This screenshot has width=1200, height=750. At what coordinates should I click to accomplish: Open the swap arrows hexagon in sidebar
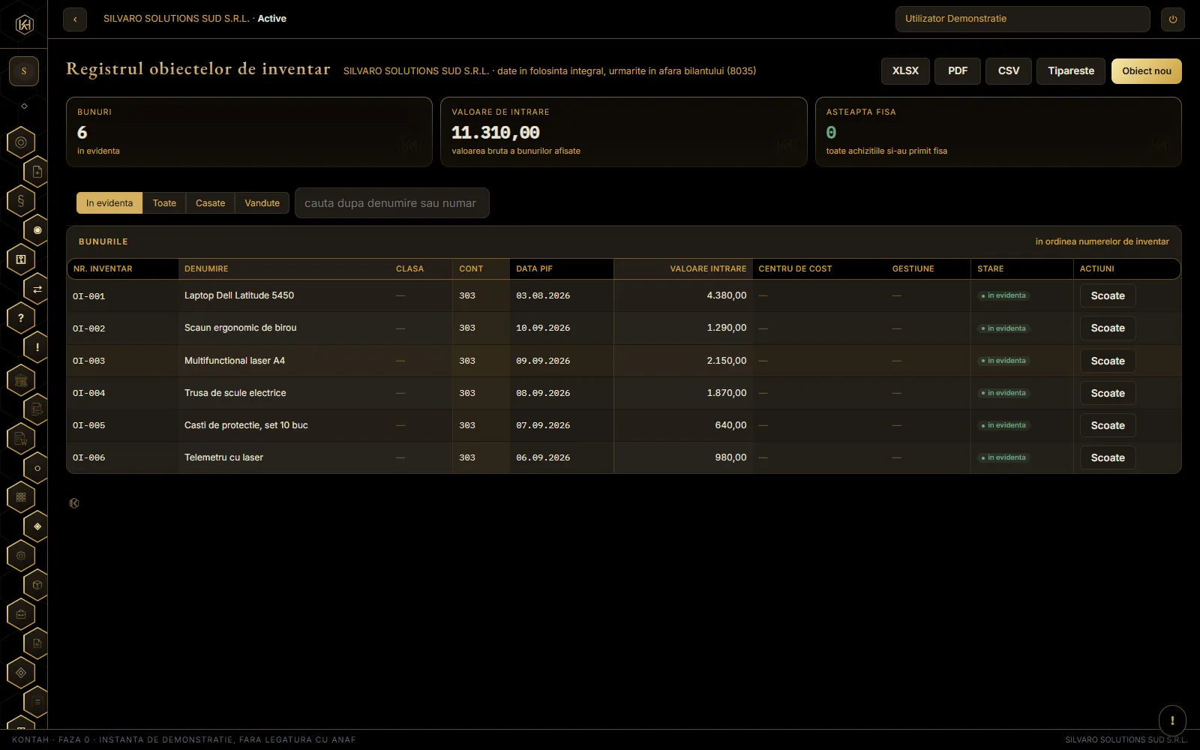(x=37, y=289)
